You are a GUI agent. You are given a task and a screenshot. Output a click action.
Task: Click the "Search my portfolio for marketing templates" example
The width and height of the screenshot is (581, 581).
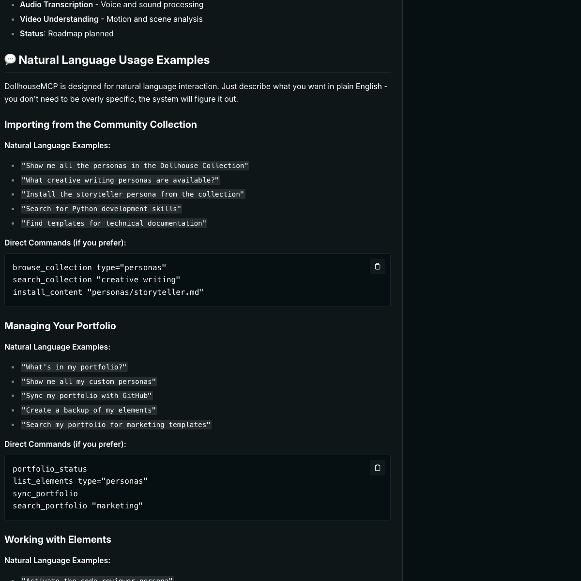click(x=116, y=425)
